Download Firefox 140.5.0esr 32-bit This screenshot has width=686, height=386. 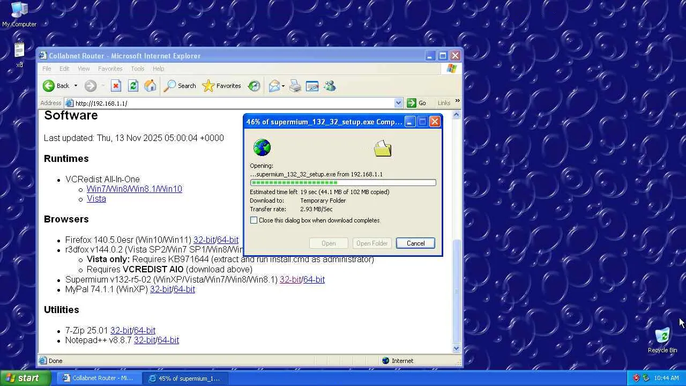point(204,240)
